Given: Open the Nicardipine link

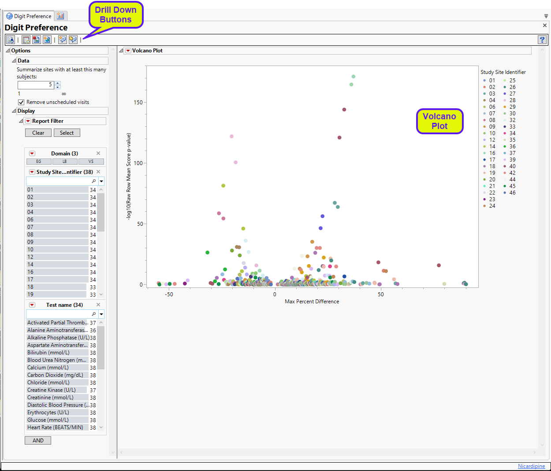Looking at the screenshot, I should [531, 466].
